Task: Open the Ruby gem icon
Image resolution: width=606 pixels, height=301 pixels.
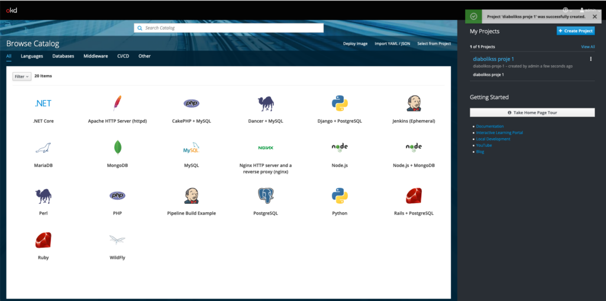Action: pyautogui.click(x=43, y=240)
